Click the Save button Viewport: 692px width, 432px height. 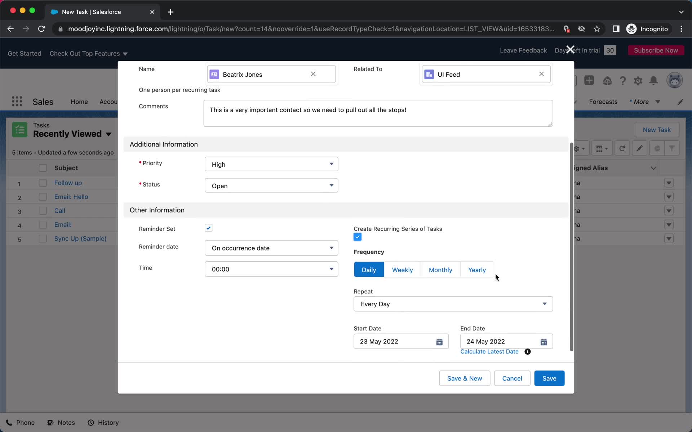point(549,378)
